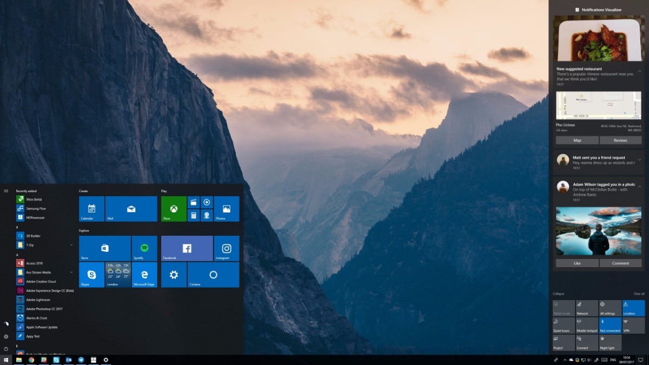Screen dimensions: 649x365
Task: Expand the Matt friend request notification
Action: (x=640, y=158)
